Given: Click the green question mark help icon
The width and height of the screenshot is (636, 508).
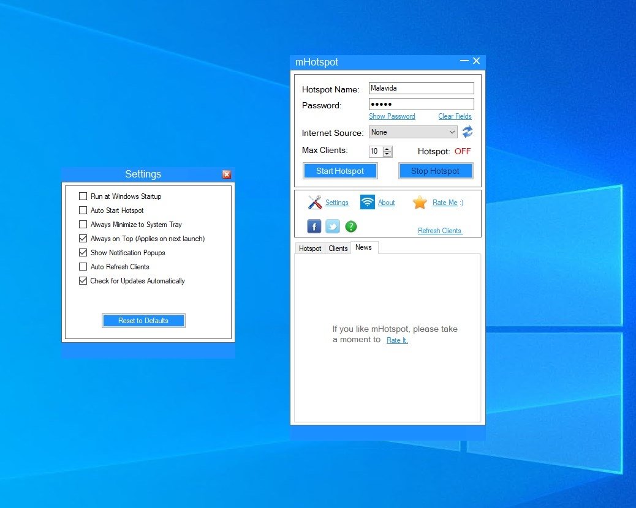Looking at the screenshot, I should coord(351,226).
